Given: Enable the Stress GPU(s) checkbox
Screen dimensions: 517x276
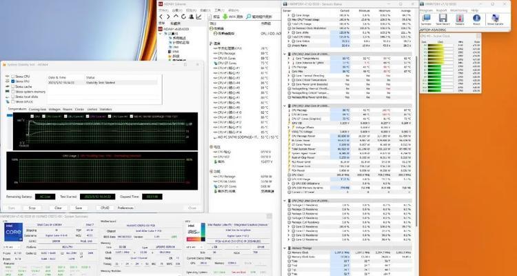Looking at the screenshot, I should [13, 101].
